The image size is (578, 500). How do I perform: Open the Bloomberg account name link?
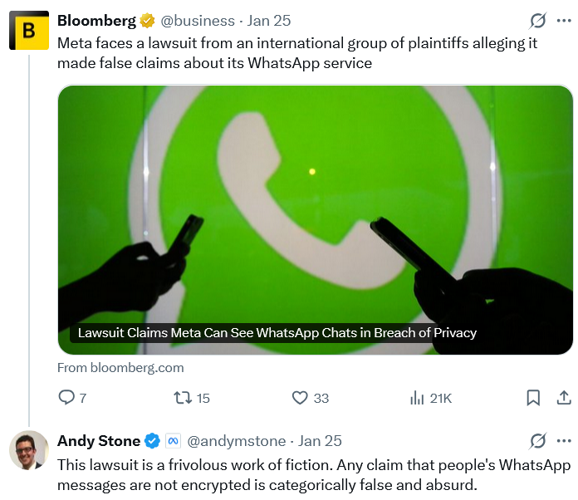click(96, 21)
